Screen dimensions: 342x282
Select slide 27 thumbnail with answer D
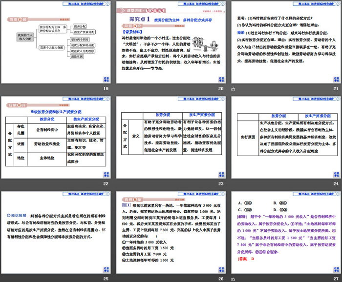pos(286,232)
